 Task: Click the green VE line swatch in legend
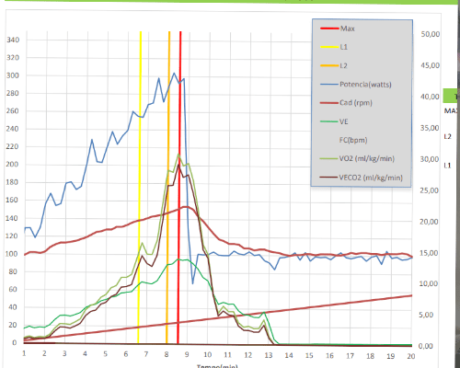329,121
